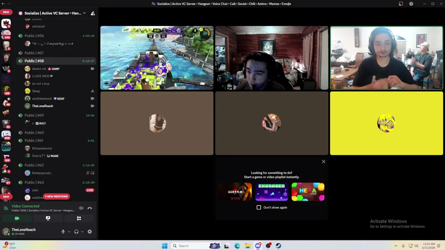Expand headphone output options chevron
The height and width of the screenshot is (250, 445).
pos(82,232)
